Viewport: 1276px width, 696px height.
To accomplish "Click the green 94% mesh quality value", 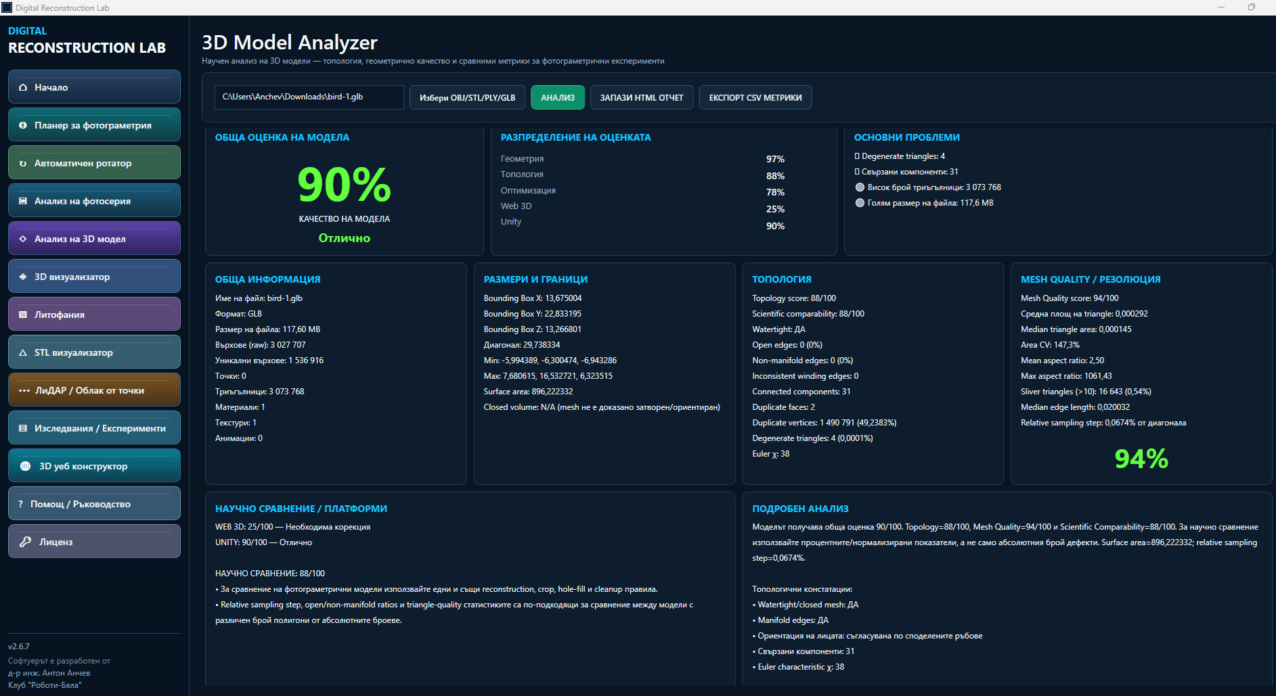I will pos(1141,459).
